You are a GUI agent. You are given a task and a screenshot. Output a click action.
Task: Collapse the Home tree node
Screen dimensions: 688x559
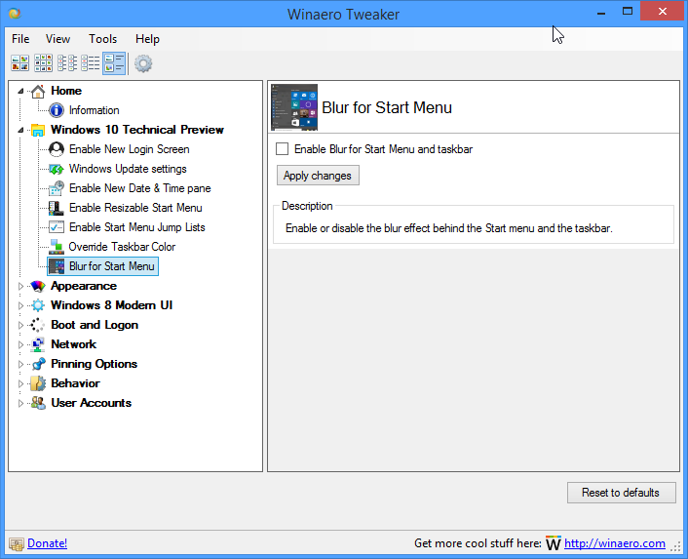20,91
